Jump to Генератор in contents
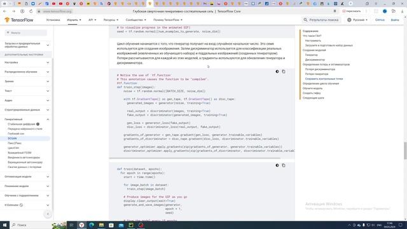 click(x=311, y=55)
